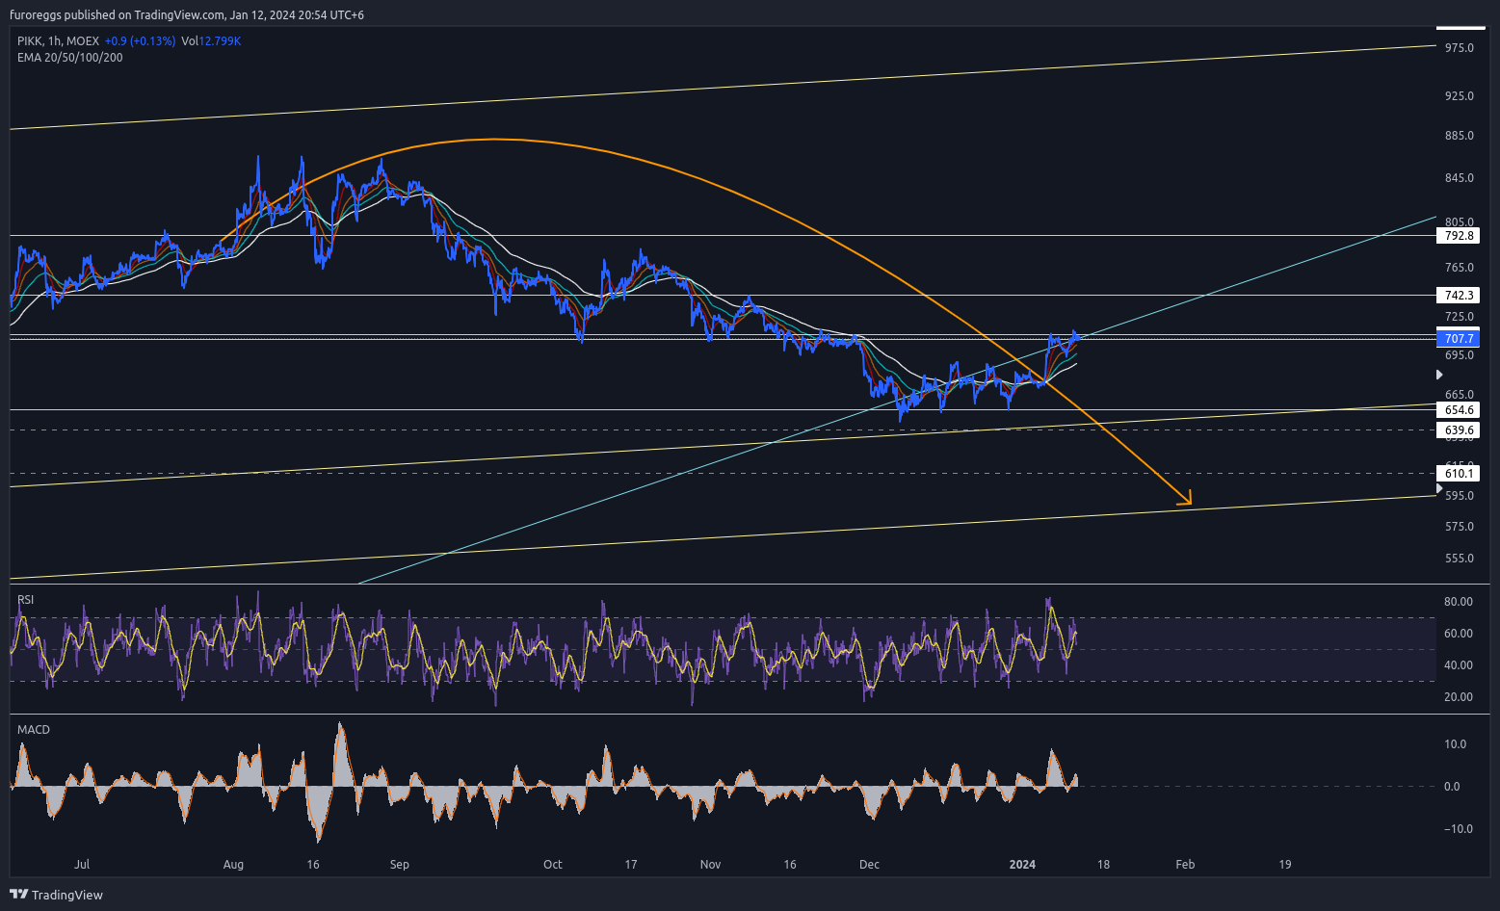Click the Nov label on the time axis

click(710, 865)
